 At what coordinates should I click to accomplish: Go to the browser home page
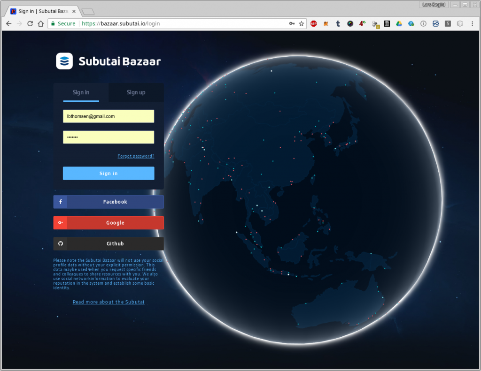41,23
